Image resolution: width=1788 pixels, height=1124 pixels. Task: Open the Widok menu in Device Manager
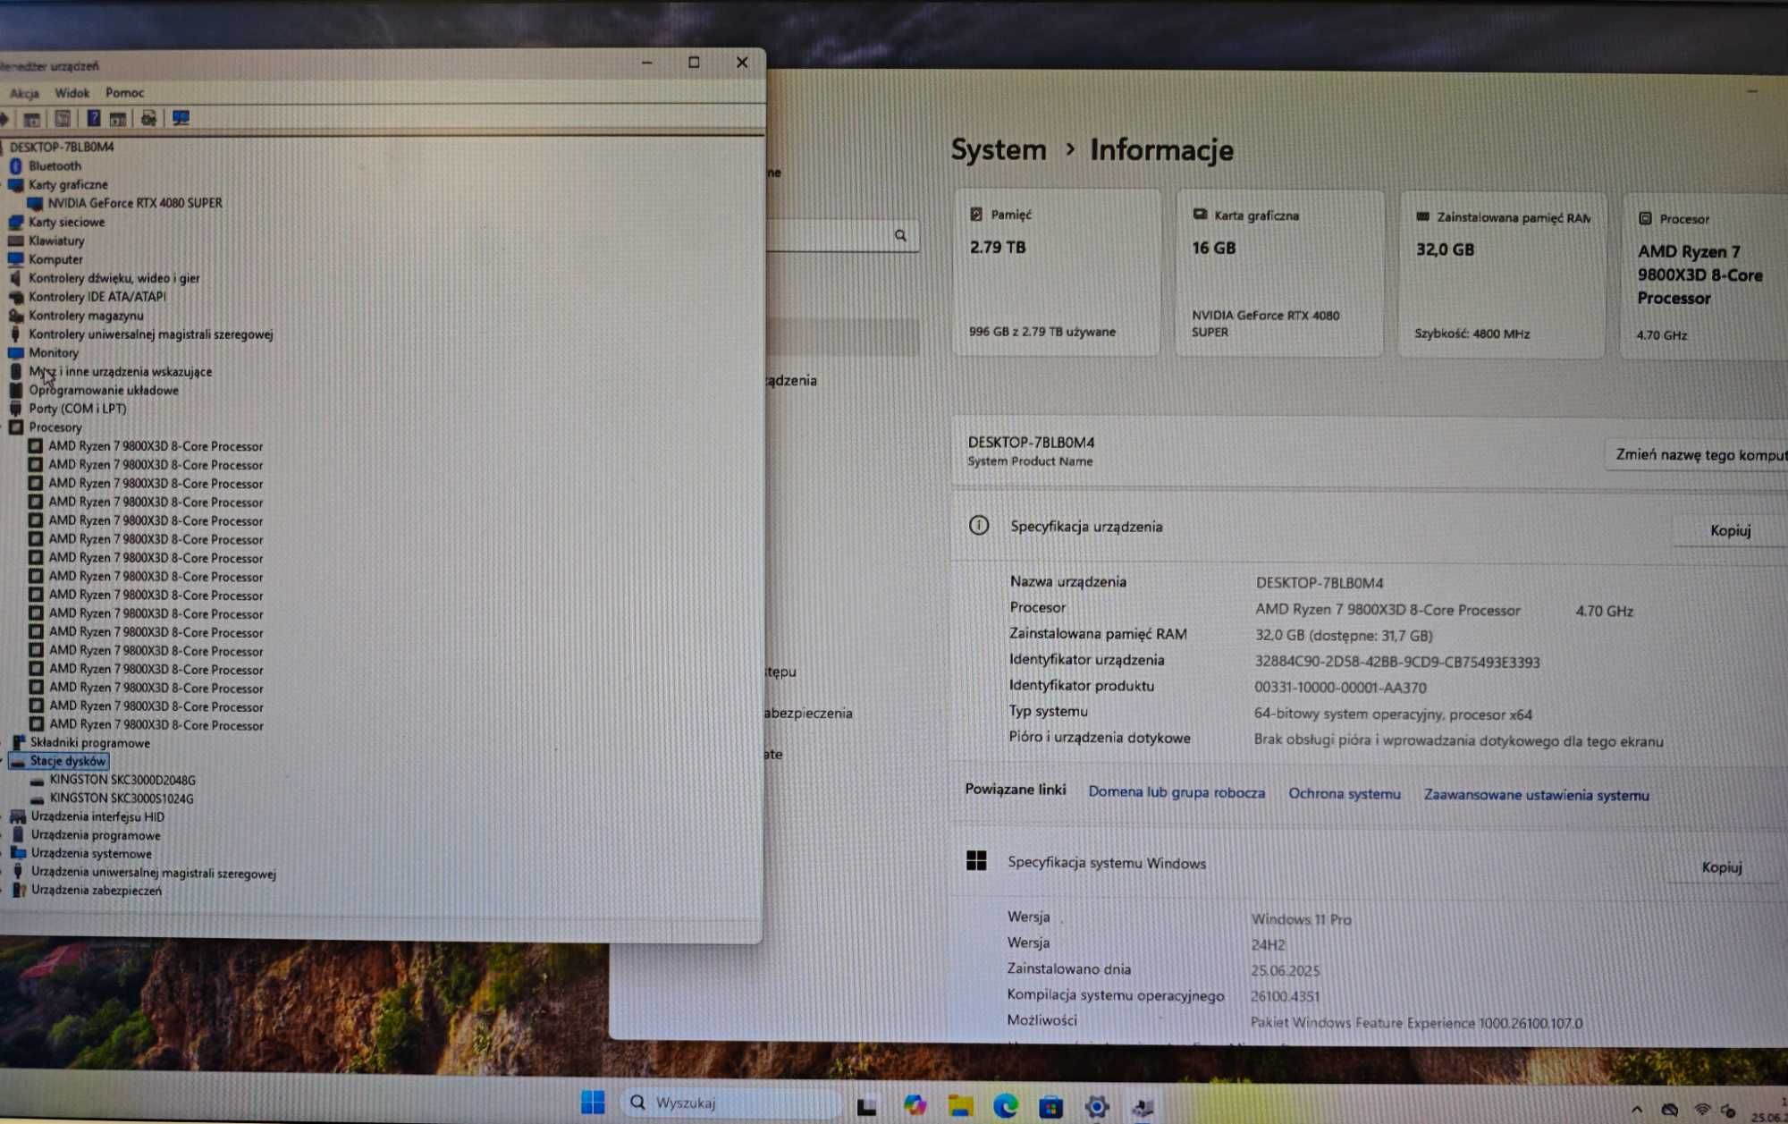(x=72, y=93)
